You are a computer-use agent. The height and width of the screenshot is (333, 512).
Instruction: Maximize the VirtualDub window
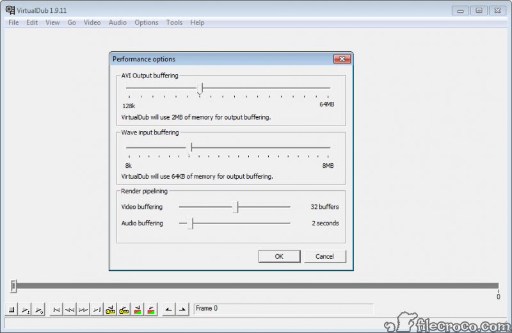pyautogui.click(x=479, y=10)
